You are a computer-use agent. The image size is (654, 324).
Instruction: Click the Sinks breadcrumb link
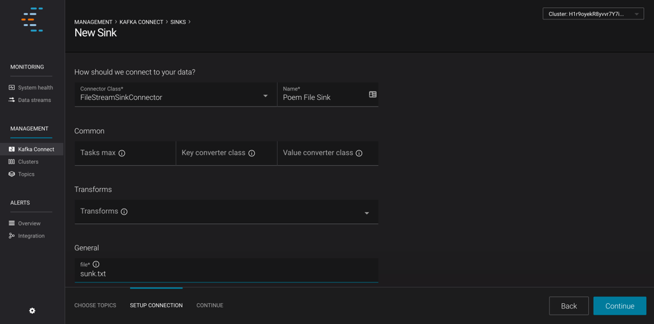178,22
